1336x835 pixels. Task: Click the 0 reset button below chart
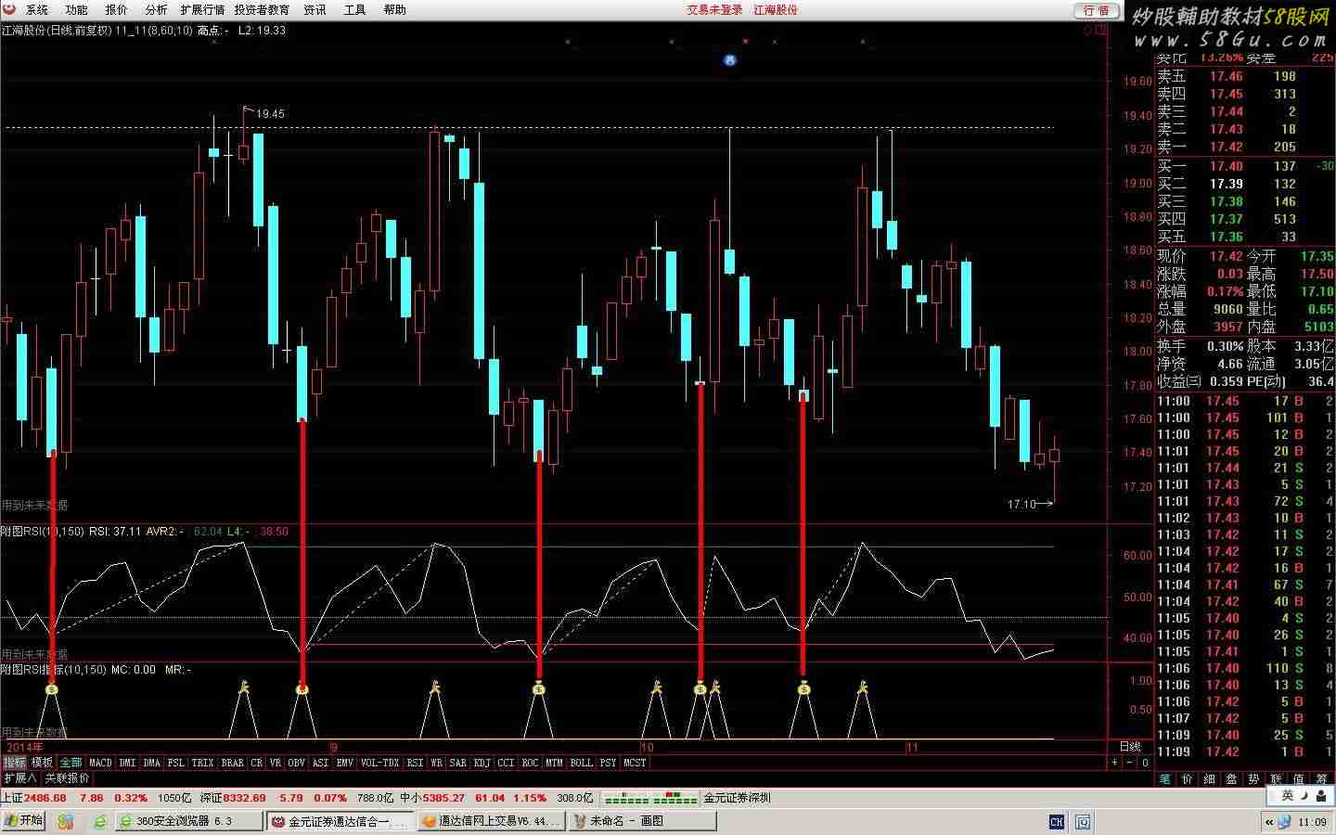click(x=1145, y=763)
